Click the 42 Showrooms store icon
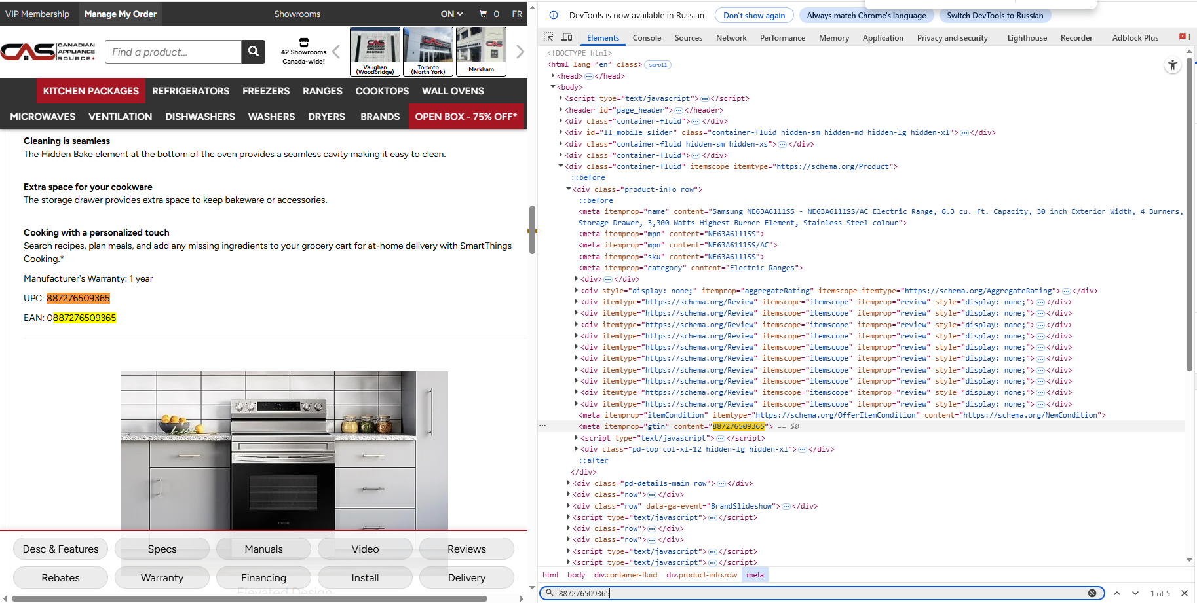 click(304, 43)
